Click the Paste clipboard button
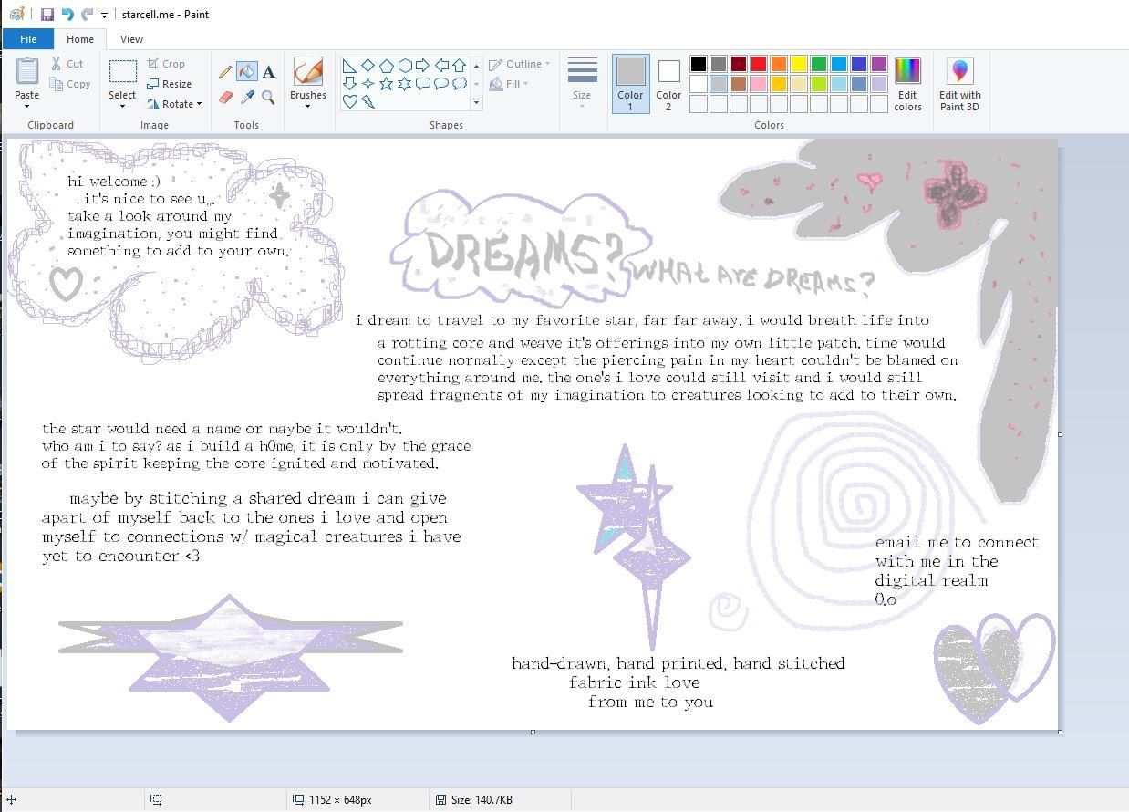 point(26,78)
